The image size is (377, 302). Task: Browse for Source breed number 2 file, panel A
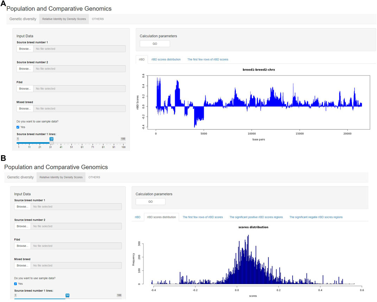point(25,69)
